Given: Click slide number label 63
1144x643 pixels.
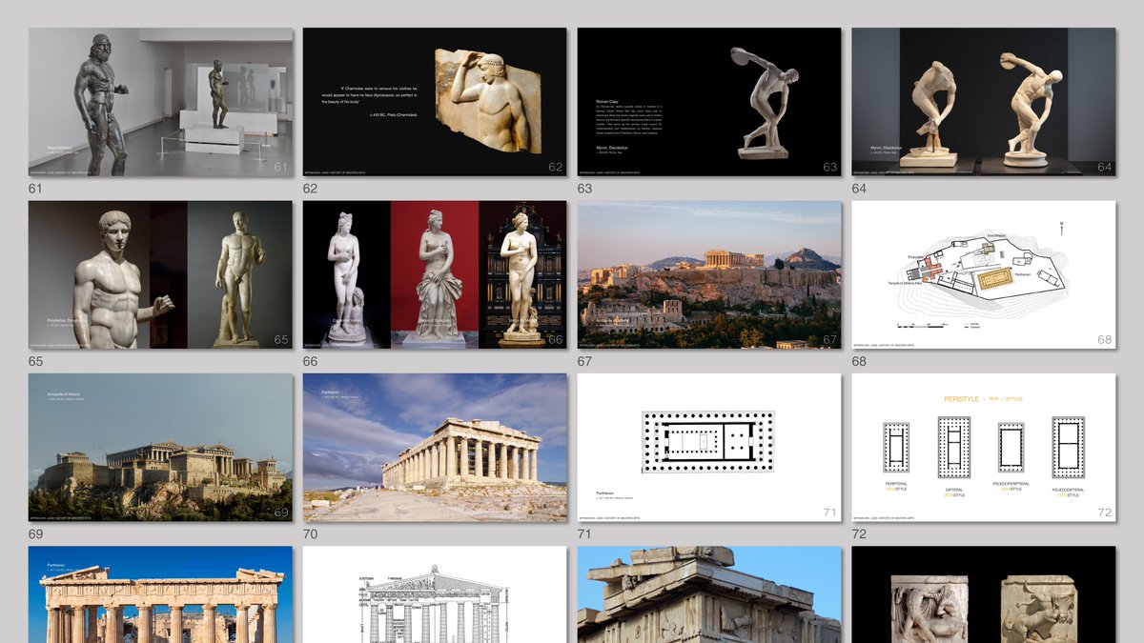Looking at the screenshot, I should [x=584, y=189].
